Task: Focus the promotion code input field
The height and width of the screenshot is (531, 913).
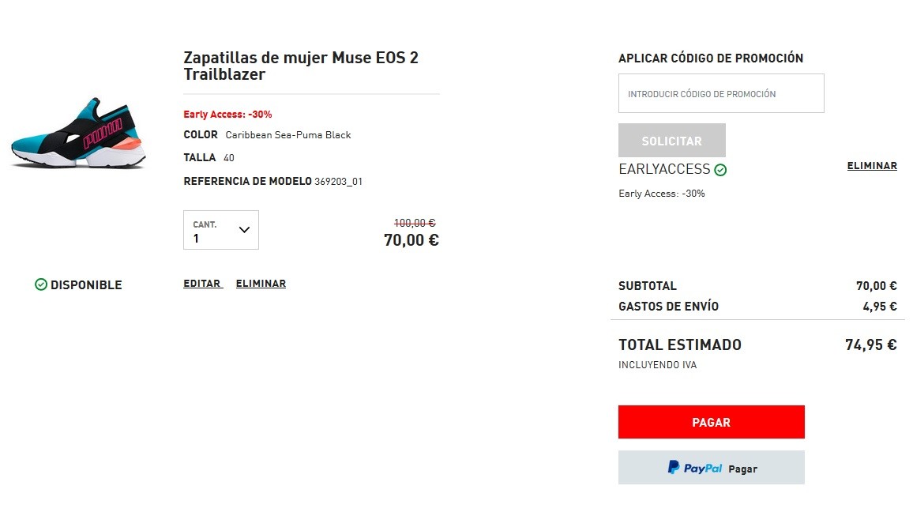Action: tap(720, 94)
